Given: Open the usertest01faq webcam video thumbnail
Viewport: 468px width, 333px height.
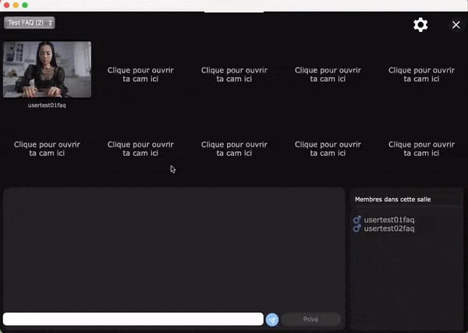Looking at the screenshot, I should pos(47,69).
